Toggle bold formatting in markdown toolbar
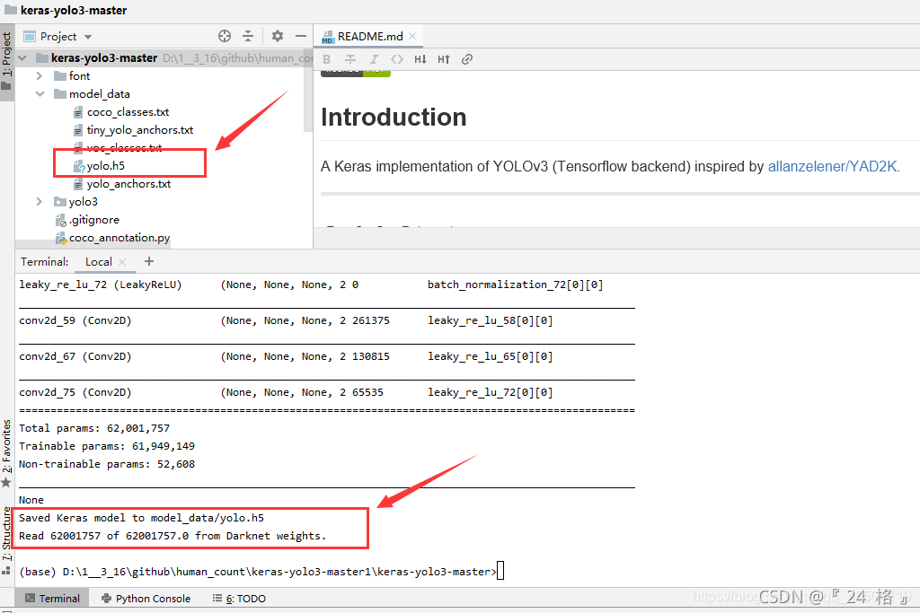The image size is (920, 613). click(327, 59)
